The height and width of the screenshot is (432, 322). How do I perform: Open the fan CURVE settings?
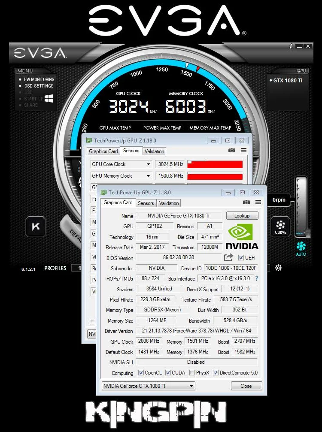(x=280, y=227)
